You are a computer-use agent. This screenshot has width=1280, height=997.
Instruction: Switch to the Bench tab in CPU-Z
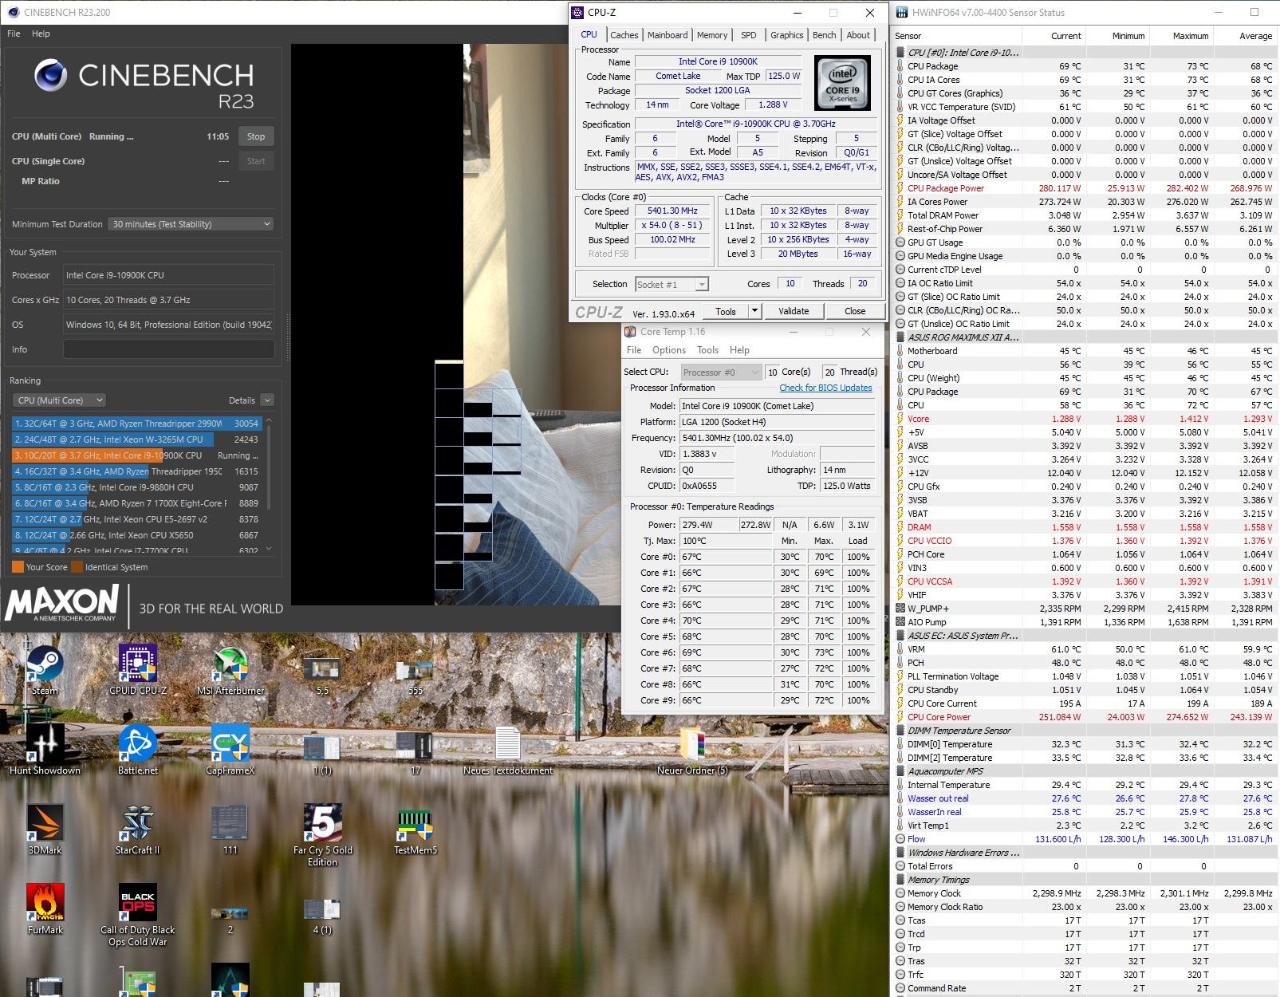(824, 35)
